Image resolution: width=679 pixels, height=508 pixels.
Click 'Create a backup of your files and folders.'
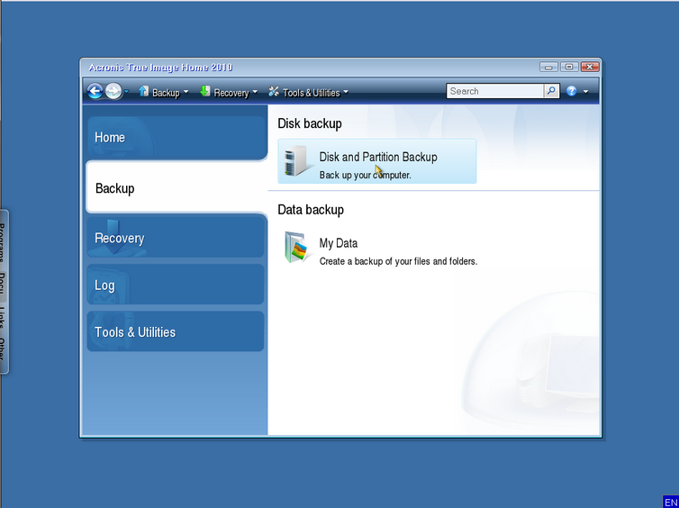point(398,261)
